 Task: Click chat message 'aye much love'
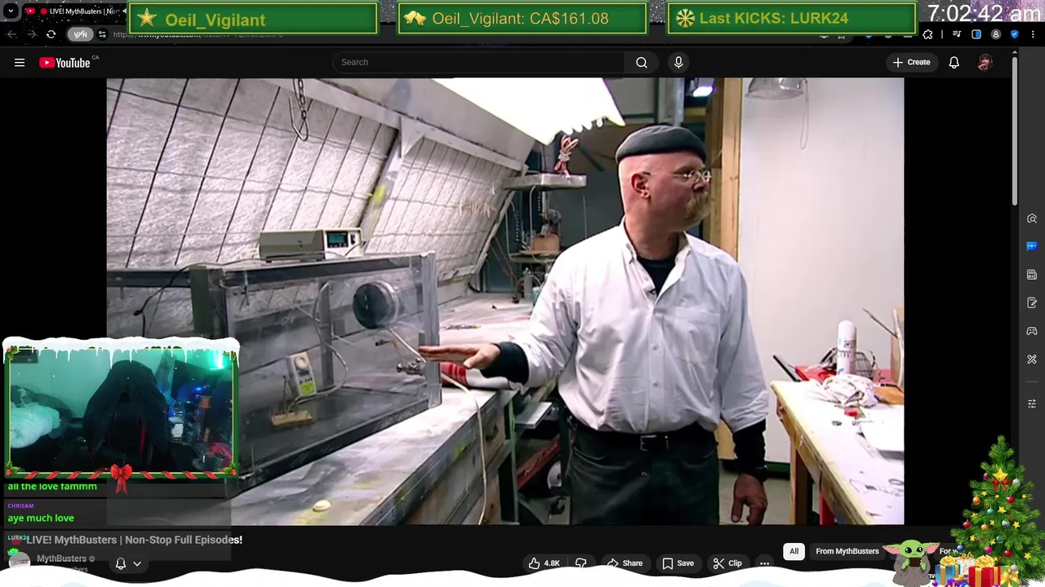click(41, 518)
